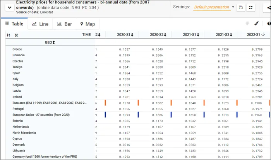Click Czechia 2020-S1 value 0.1866
Viewport: 271px width, 160px height.
click(124, 61)
